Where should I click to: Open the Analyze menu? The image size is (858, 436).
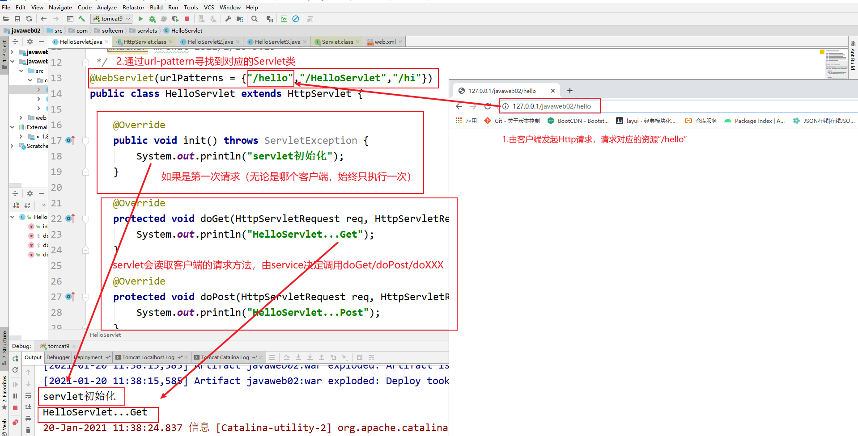coord(107,7)
